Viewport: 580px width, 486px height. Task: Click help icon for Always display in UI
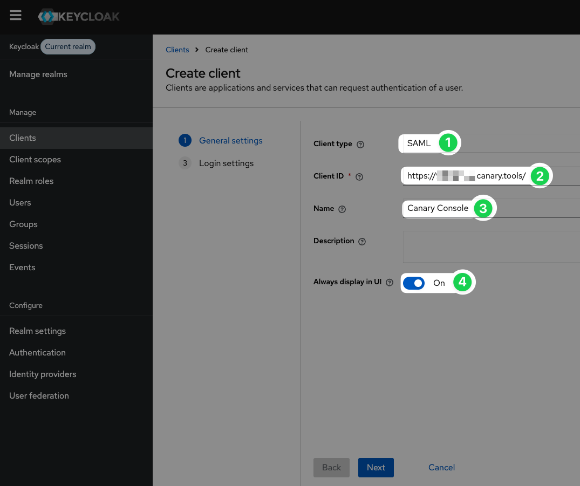click(x=390, y=283)
